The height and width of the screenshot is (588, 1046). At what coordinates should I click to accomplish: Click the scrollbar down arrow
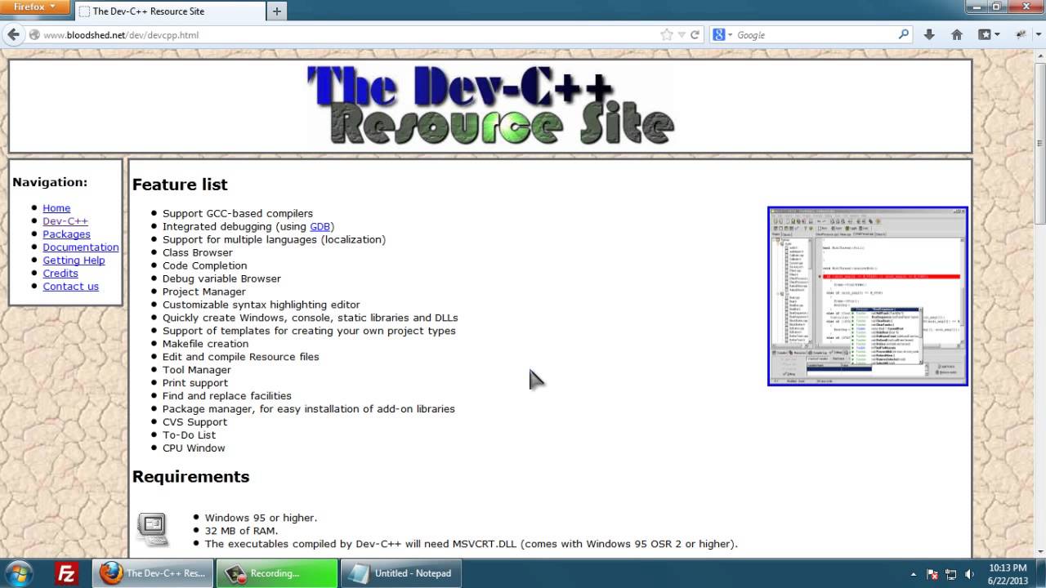point(1040,554)
